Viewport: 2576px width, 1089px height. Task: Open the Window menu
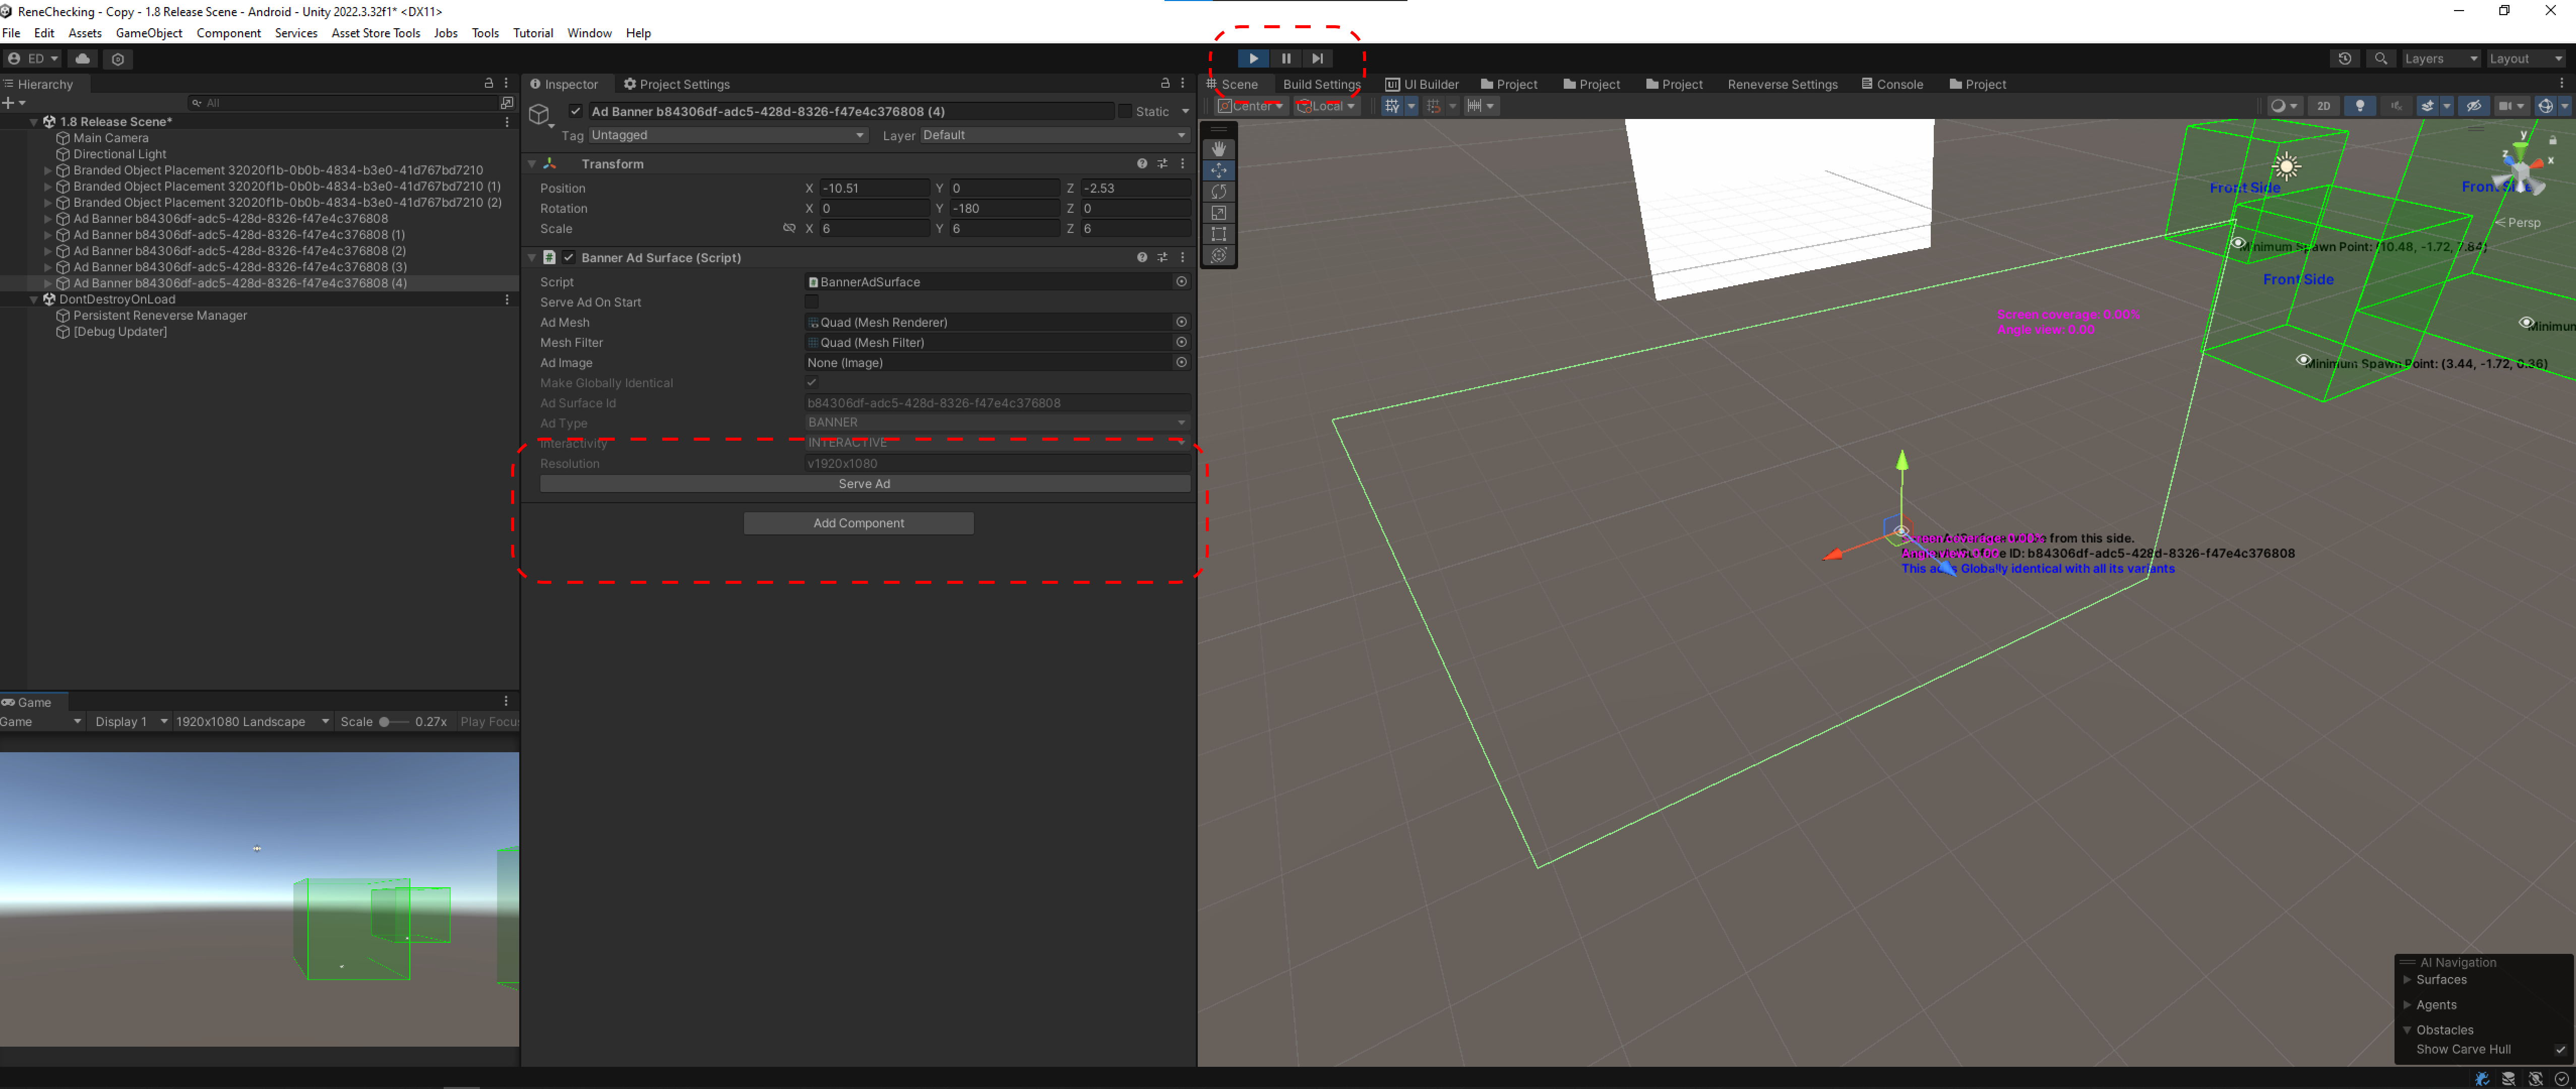[589, 33]
